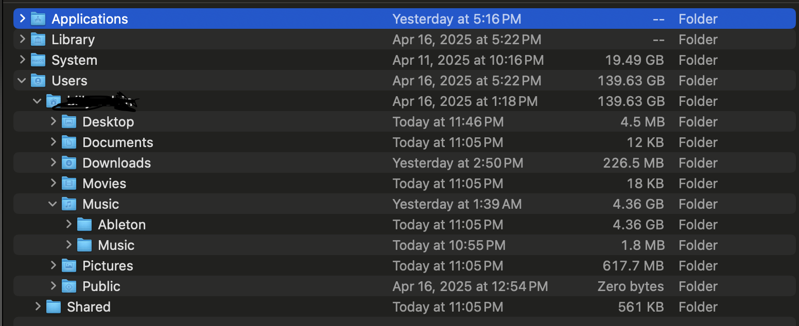
Task: Click the Users folder icon
Action: click(x=38, y=81)
